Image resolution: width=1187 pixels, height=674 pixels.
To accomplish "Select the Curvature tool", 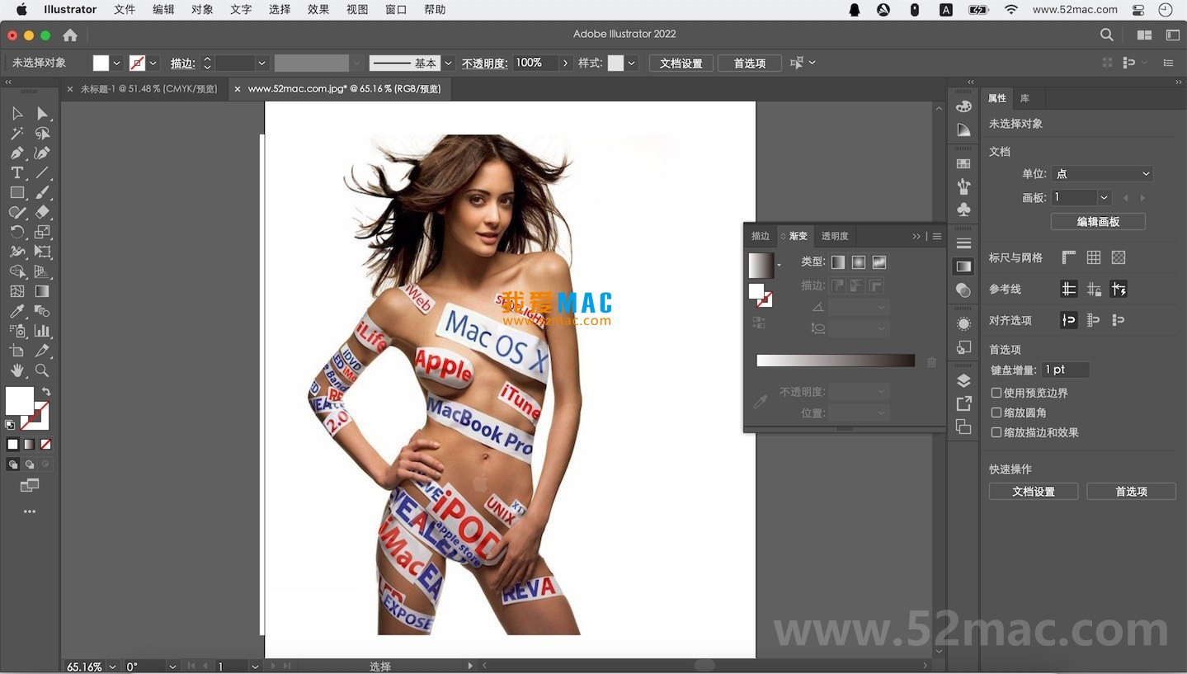I will pos(42,153).
